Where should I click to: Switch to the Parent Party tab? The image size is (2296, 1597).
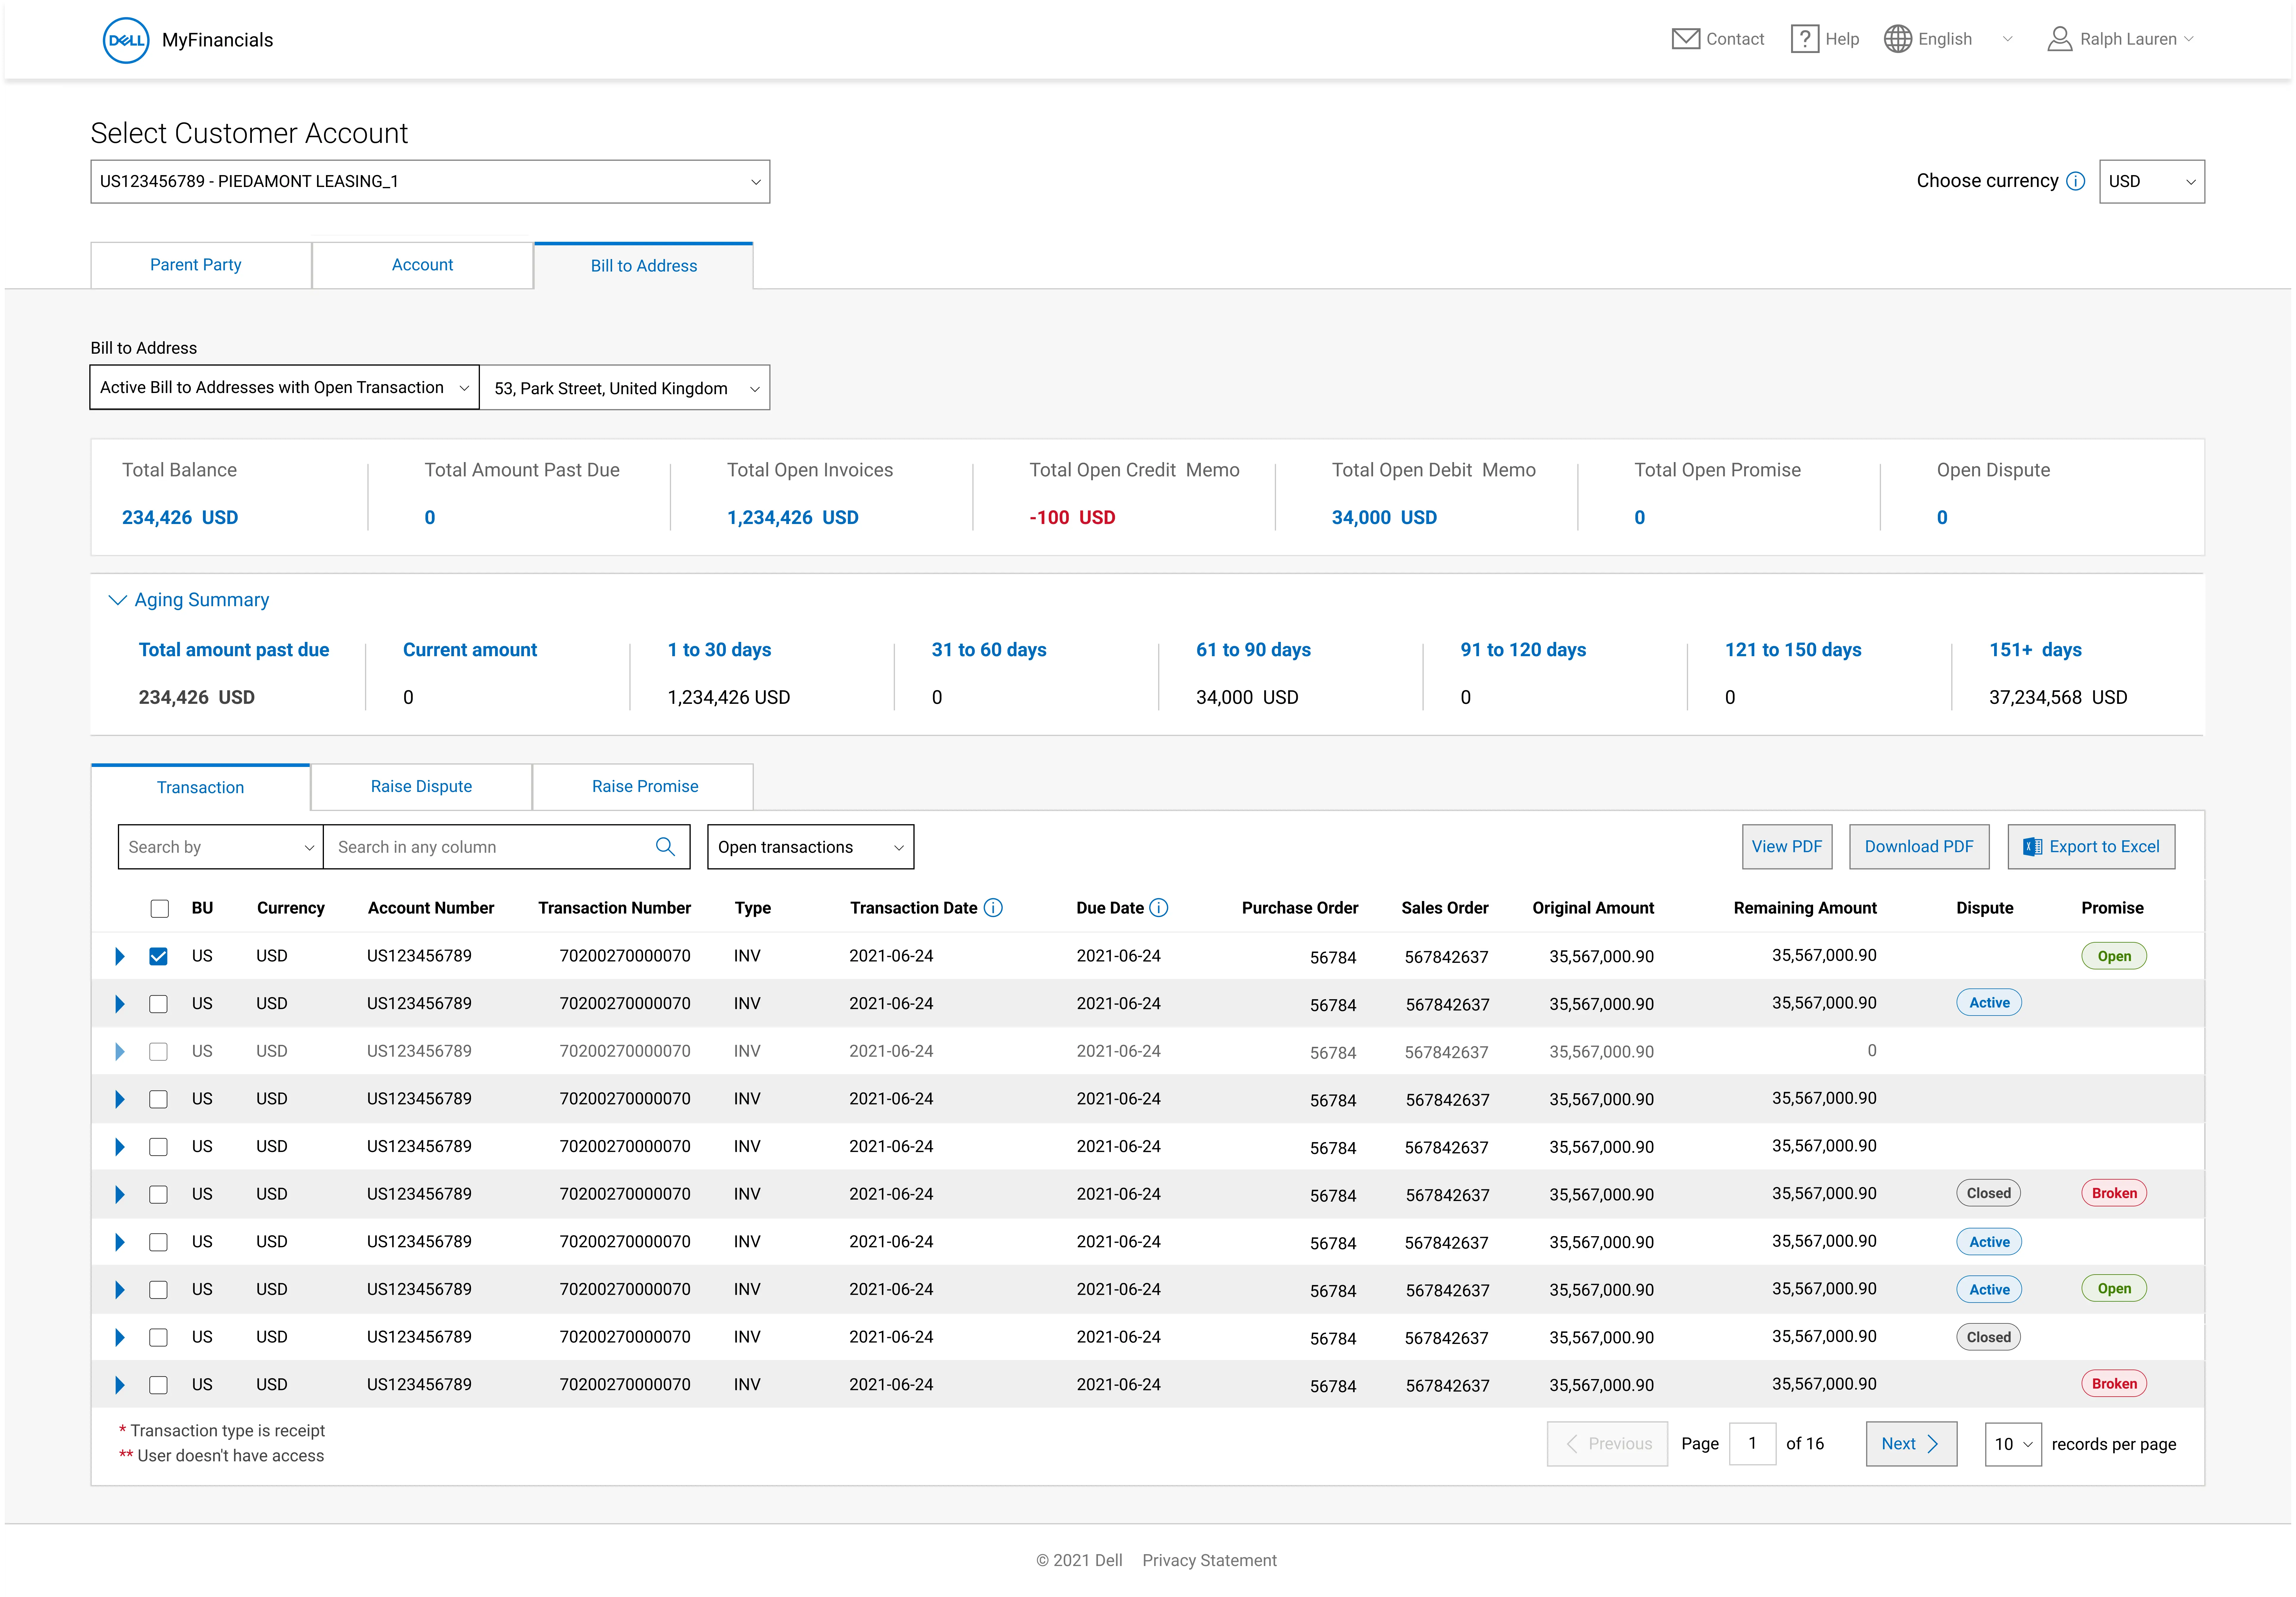[196, 265]
